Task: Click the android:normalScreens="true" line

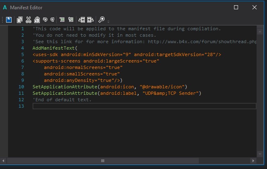Action: (x=83, y=67)
